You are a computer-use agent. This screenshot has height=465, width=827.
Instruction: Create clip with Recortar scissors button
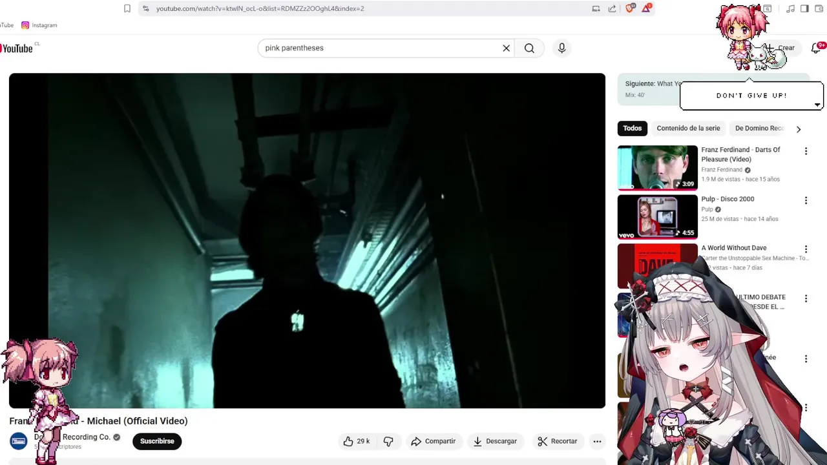click(x=557, y=441)
